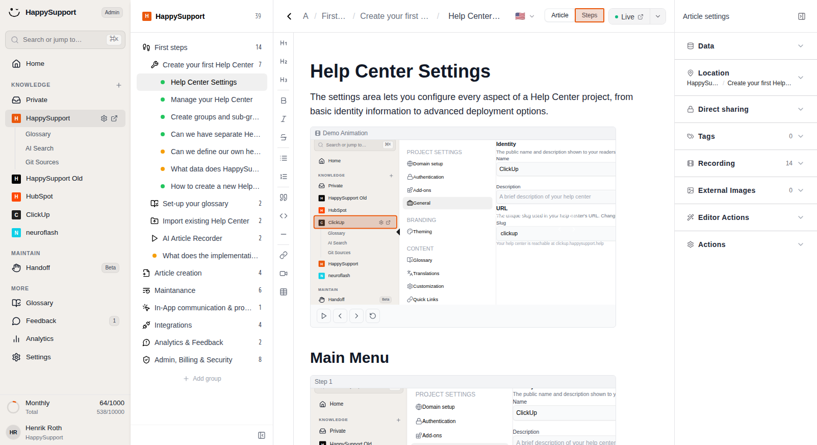Insert a hyperlink from editor toolbar

point(284,255)
